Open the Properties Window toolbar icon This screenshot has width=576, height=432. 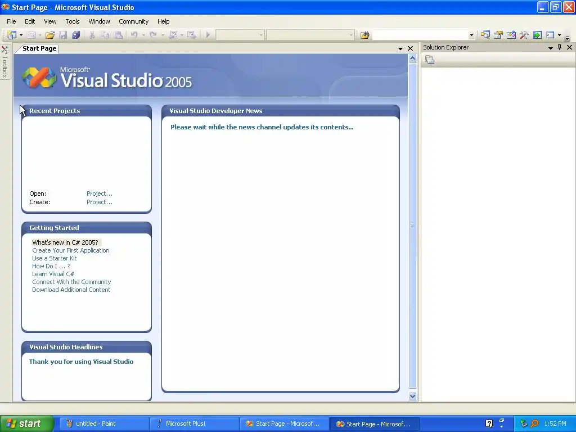498,35
